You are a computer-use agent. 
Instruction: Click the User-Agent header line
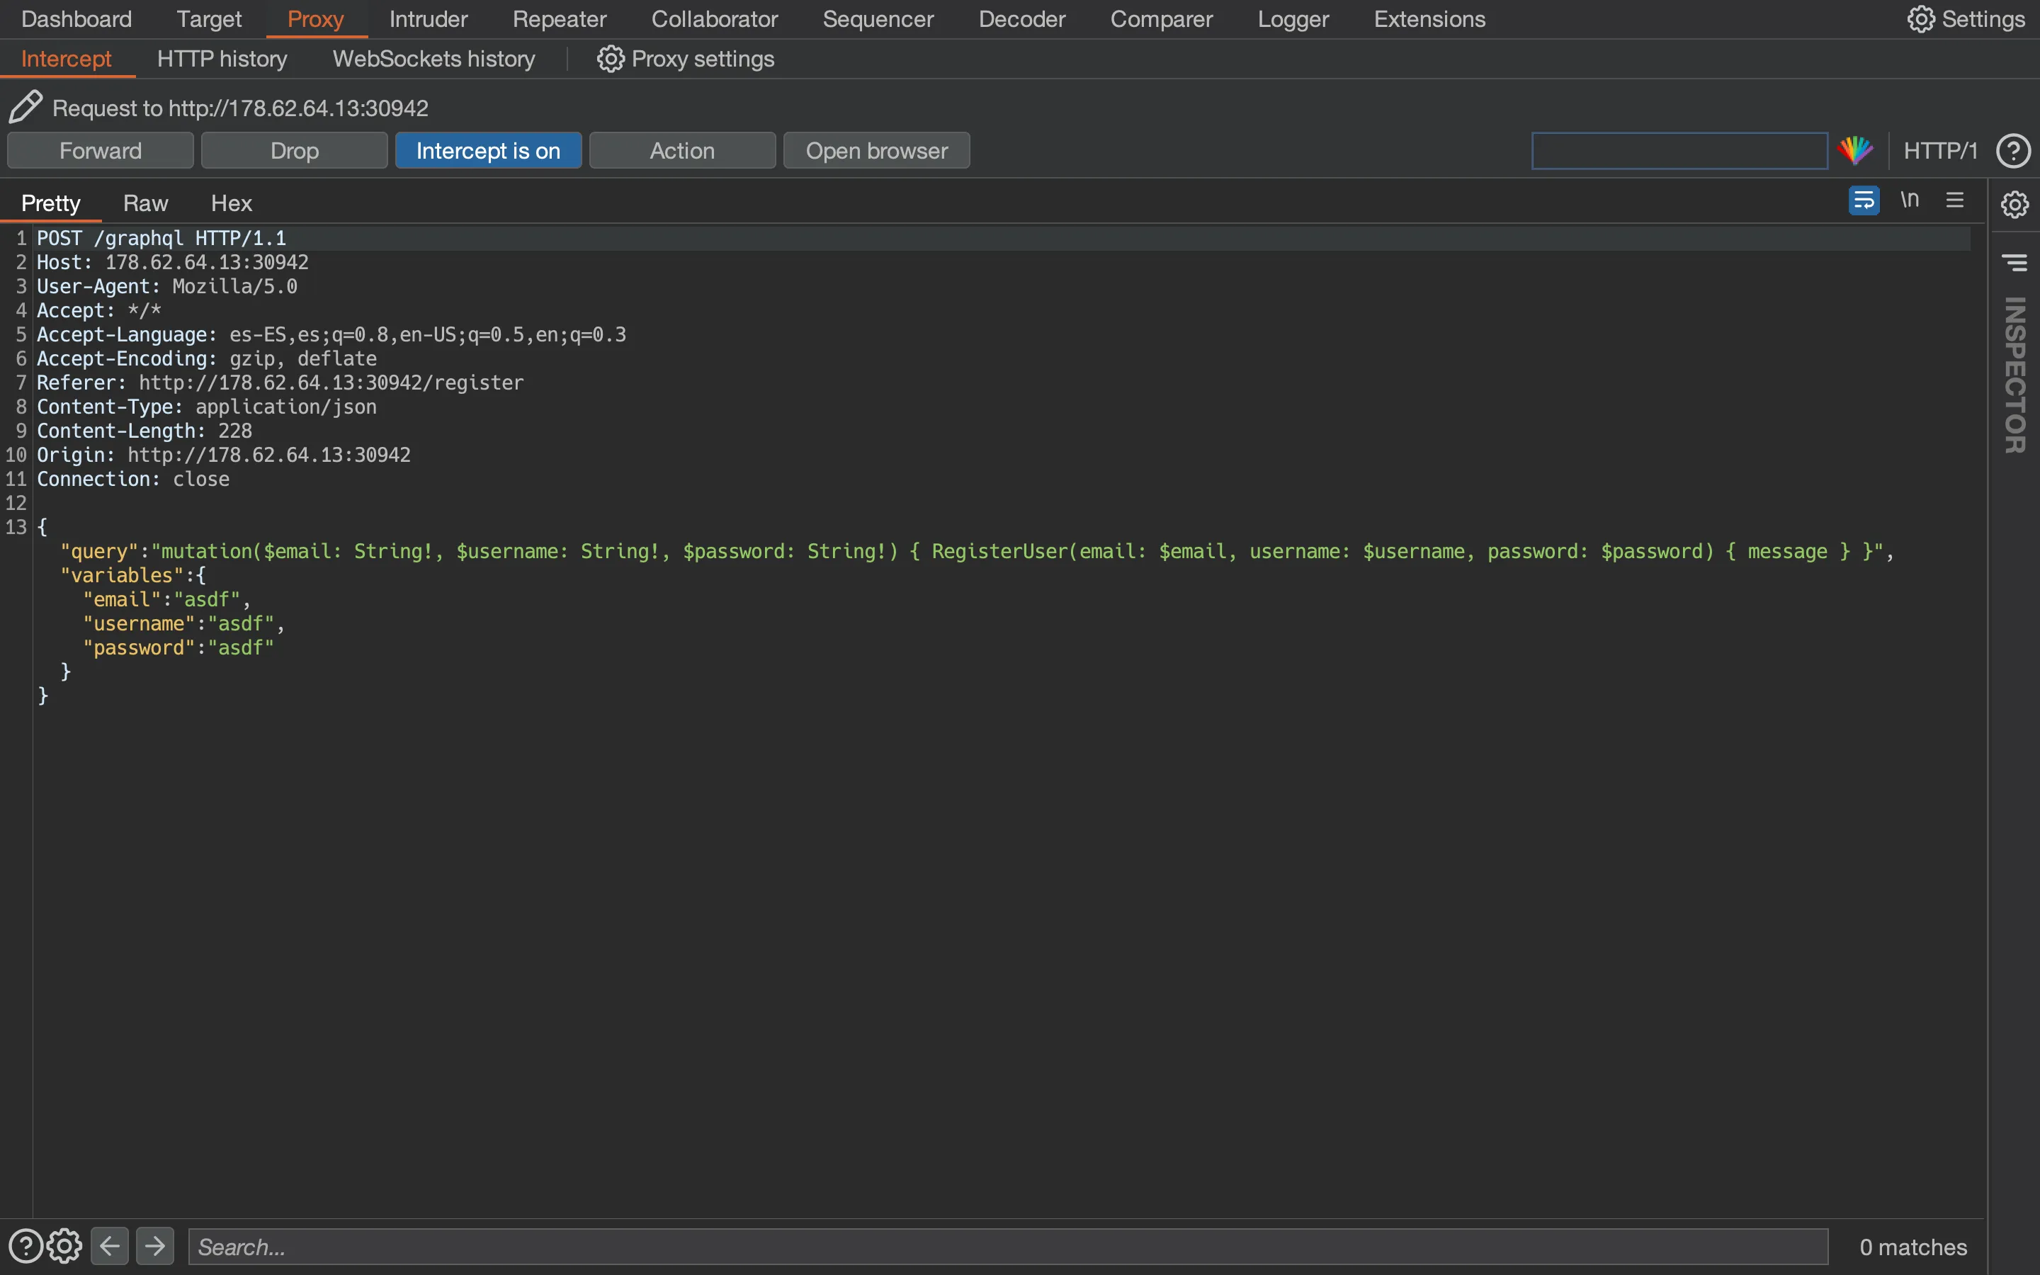click(167, 287)
